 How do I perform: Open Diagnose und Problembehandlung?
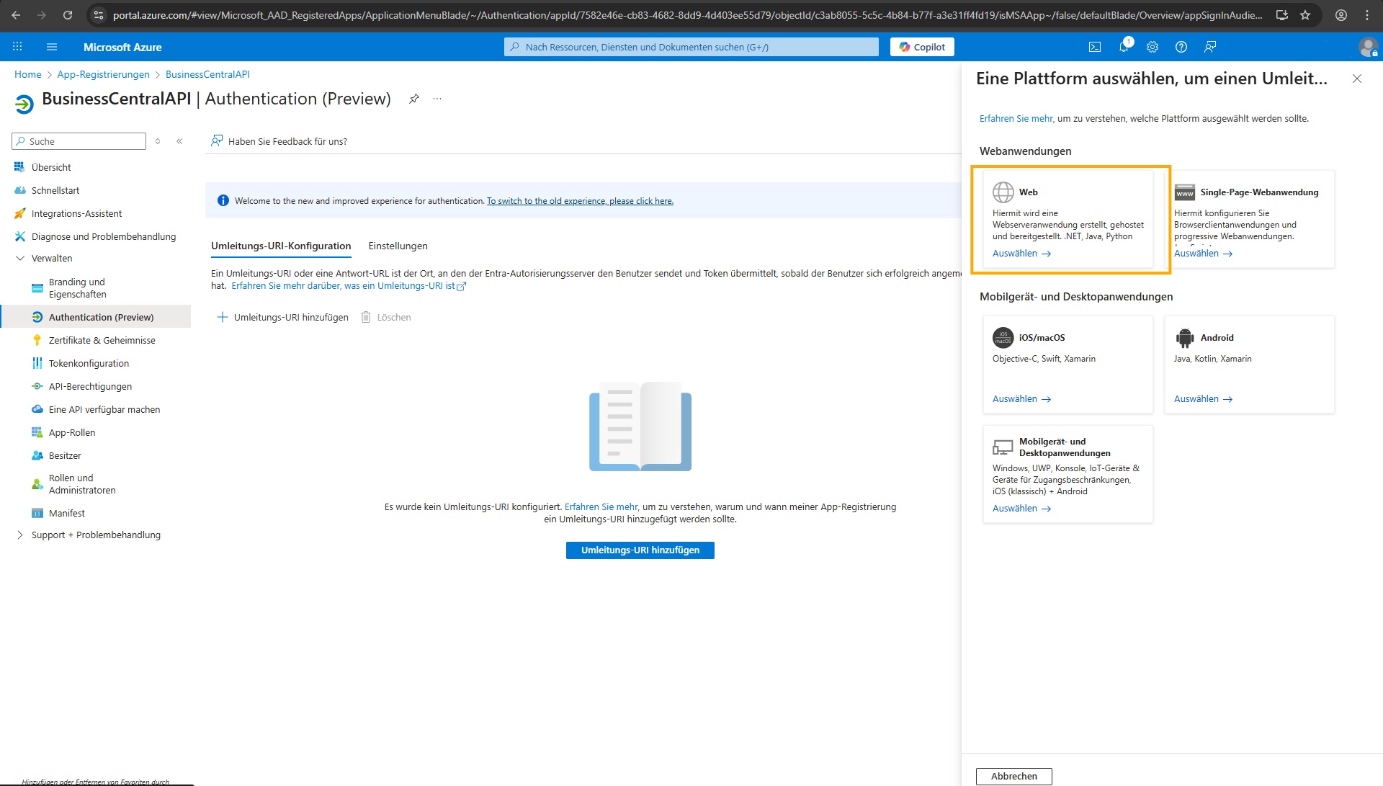coord(103,236)
